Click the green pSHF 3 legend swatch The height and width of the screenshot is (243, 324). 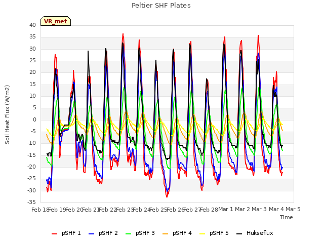tap(128, 234)
